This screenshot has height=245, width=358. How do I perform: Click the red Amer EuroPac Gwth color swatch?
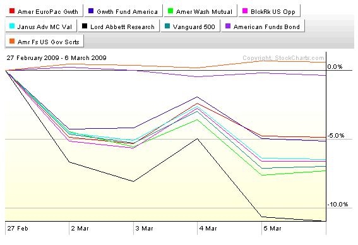point(12,11)
